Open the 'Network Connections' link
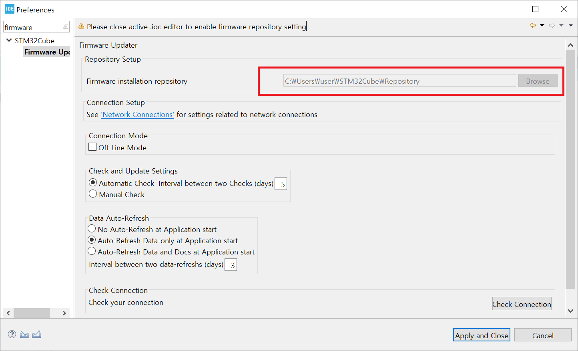This screenshot has width=578, height=351. click(138, 115)
